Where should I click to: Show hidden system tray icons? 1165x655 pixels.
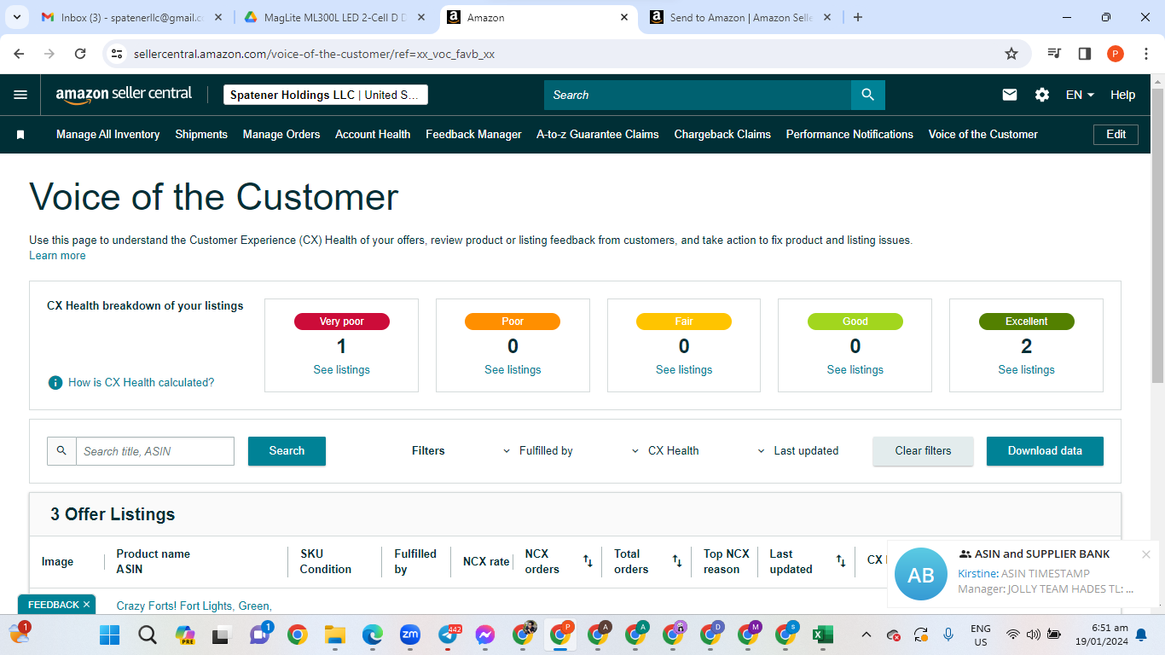867,635
